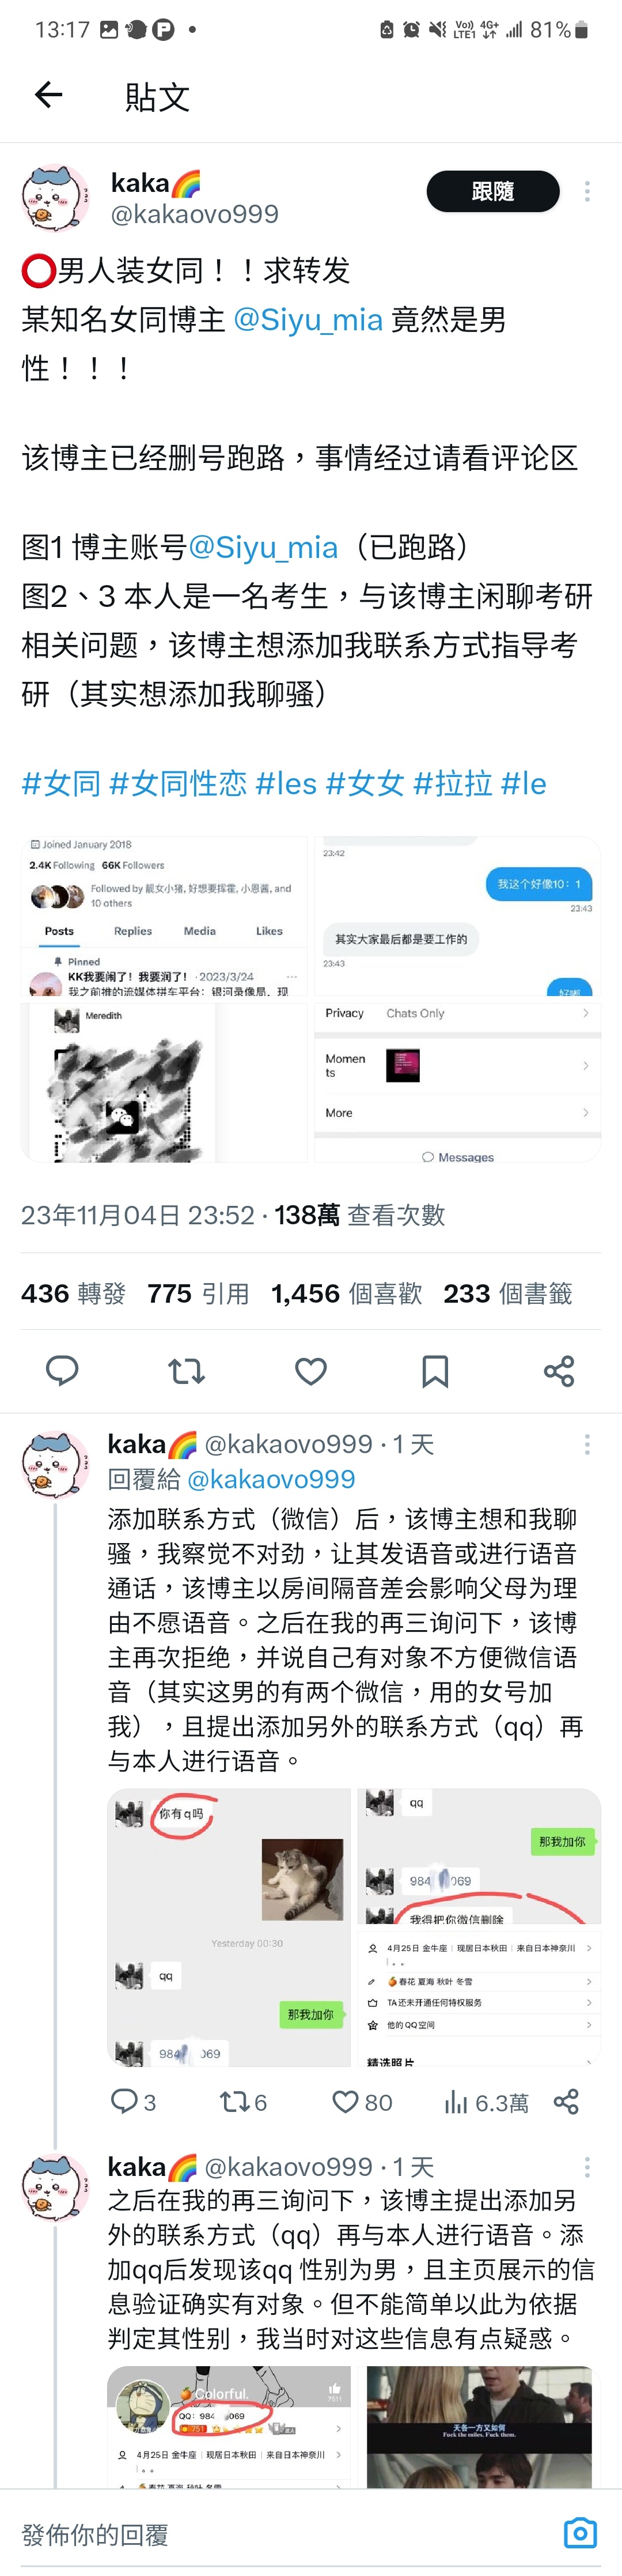Tap the retweet icon showing 6 on the reply
This screenshot has width=622, height=2576.
[242, 2102]
